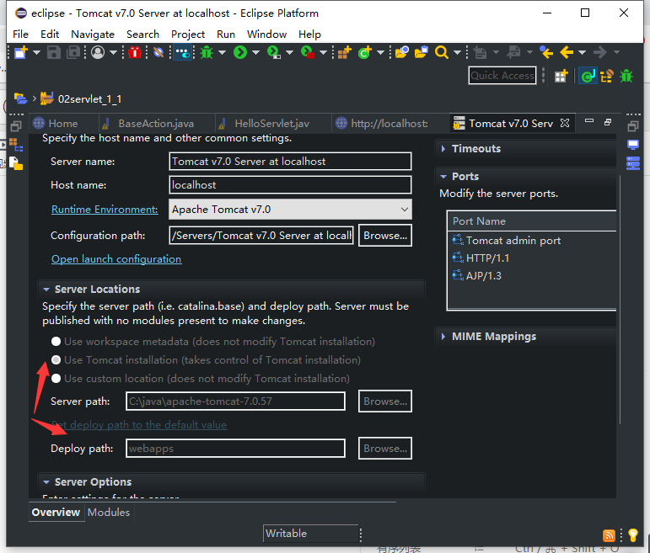Screen dimensions: 650x553
Task: Click the Search magnifier toolbar icon
Action: click(x=442, y=52)
